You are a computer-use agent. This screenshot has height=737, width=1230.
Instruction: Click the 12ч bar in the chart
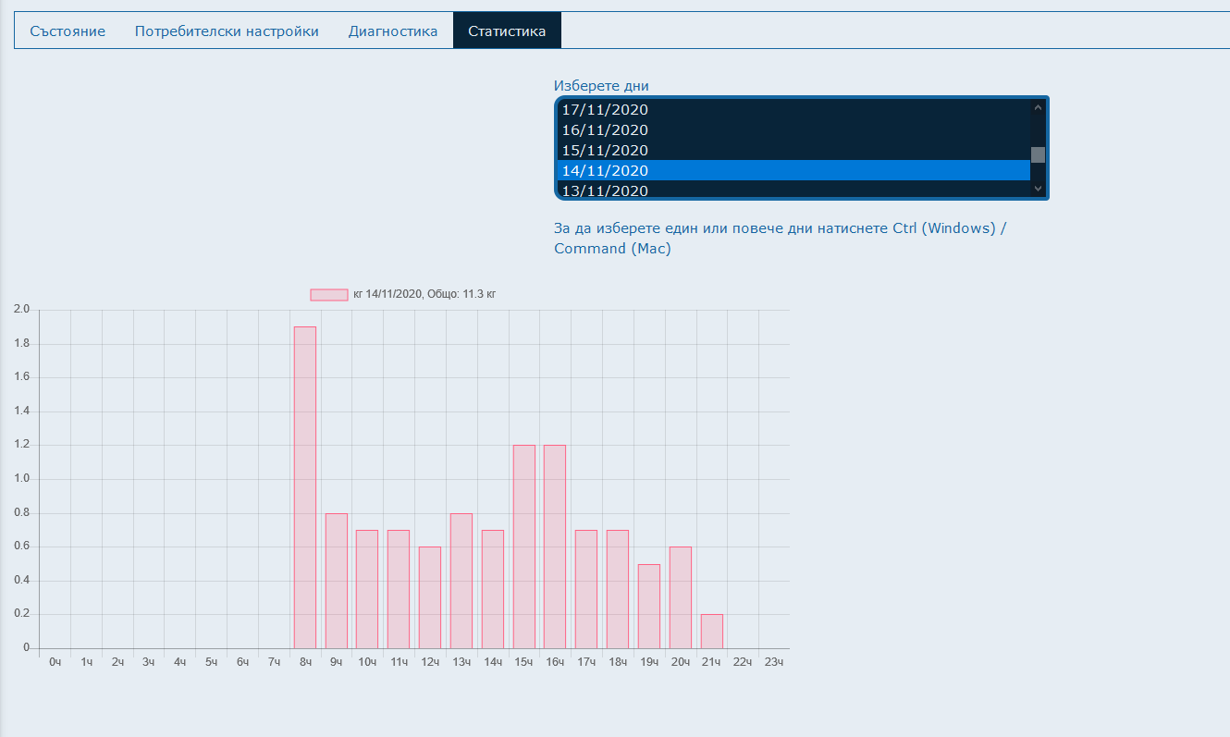430,597
